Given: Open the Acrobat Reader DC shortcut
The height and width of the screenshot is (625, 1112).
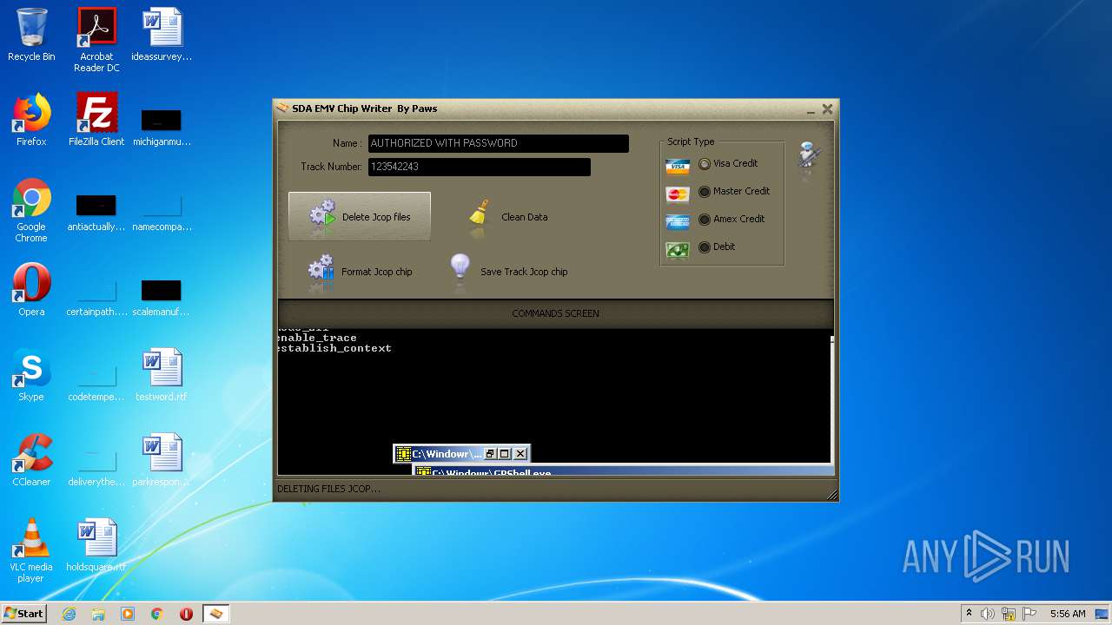Looking at the screenshot, I should (96, 40).
